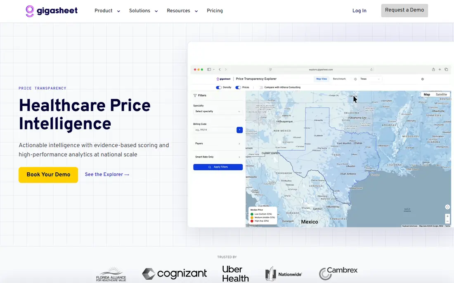Click the settings gear in the explorer header
This screenshot has height=283, width=454.
(423, 79)
